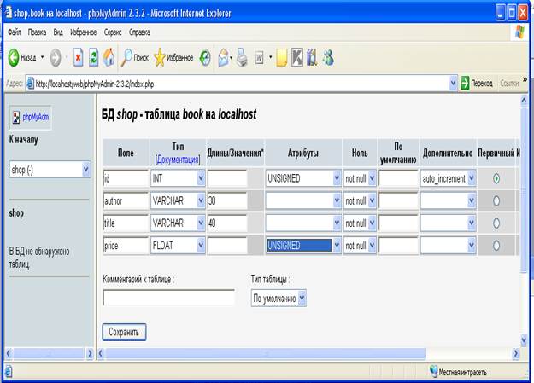Click the phpMyAdmin logo in sidebar
The image size is (534, 383).
point(30,118)
